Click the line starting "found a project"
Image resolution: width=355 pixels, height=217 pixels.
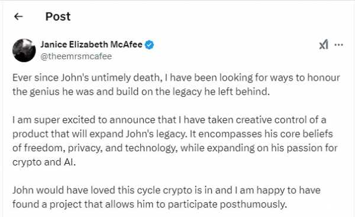(150, 204)
